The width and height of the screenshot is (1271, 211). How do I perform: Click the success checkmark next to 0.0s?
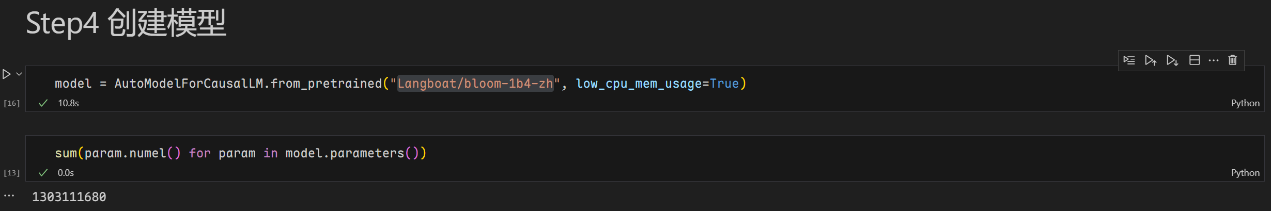(x=43, y=173)
